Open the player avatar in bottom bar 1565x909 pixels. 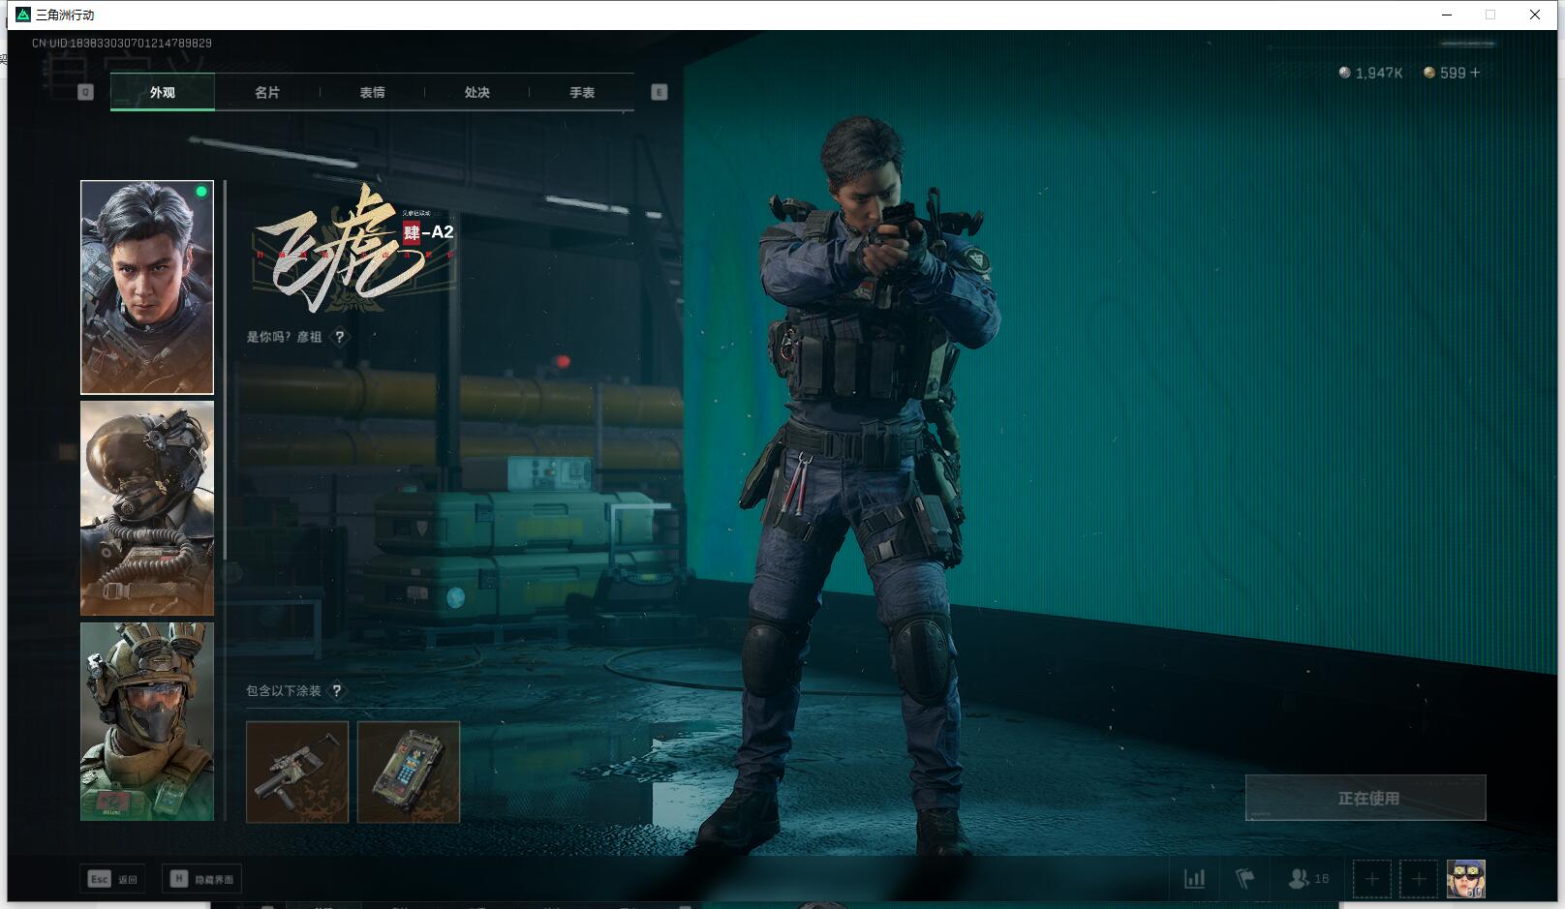(1465, 879)
